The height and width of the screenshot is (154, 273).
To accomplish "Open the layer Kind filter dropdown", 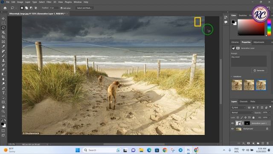I will point(238,107).
